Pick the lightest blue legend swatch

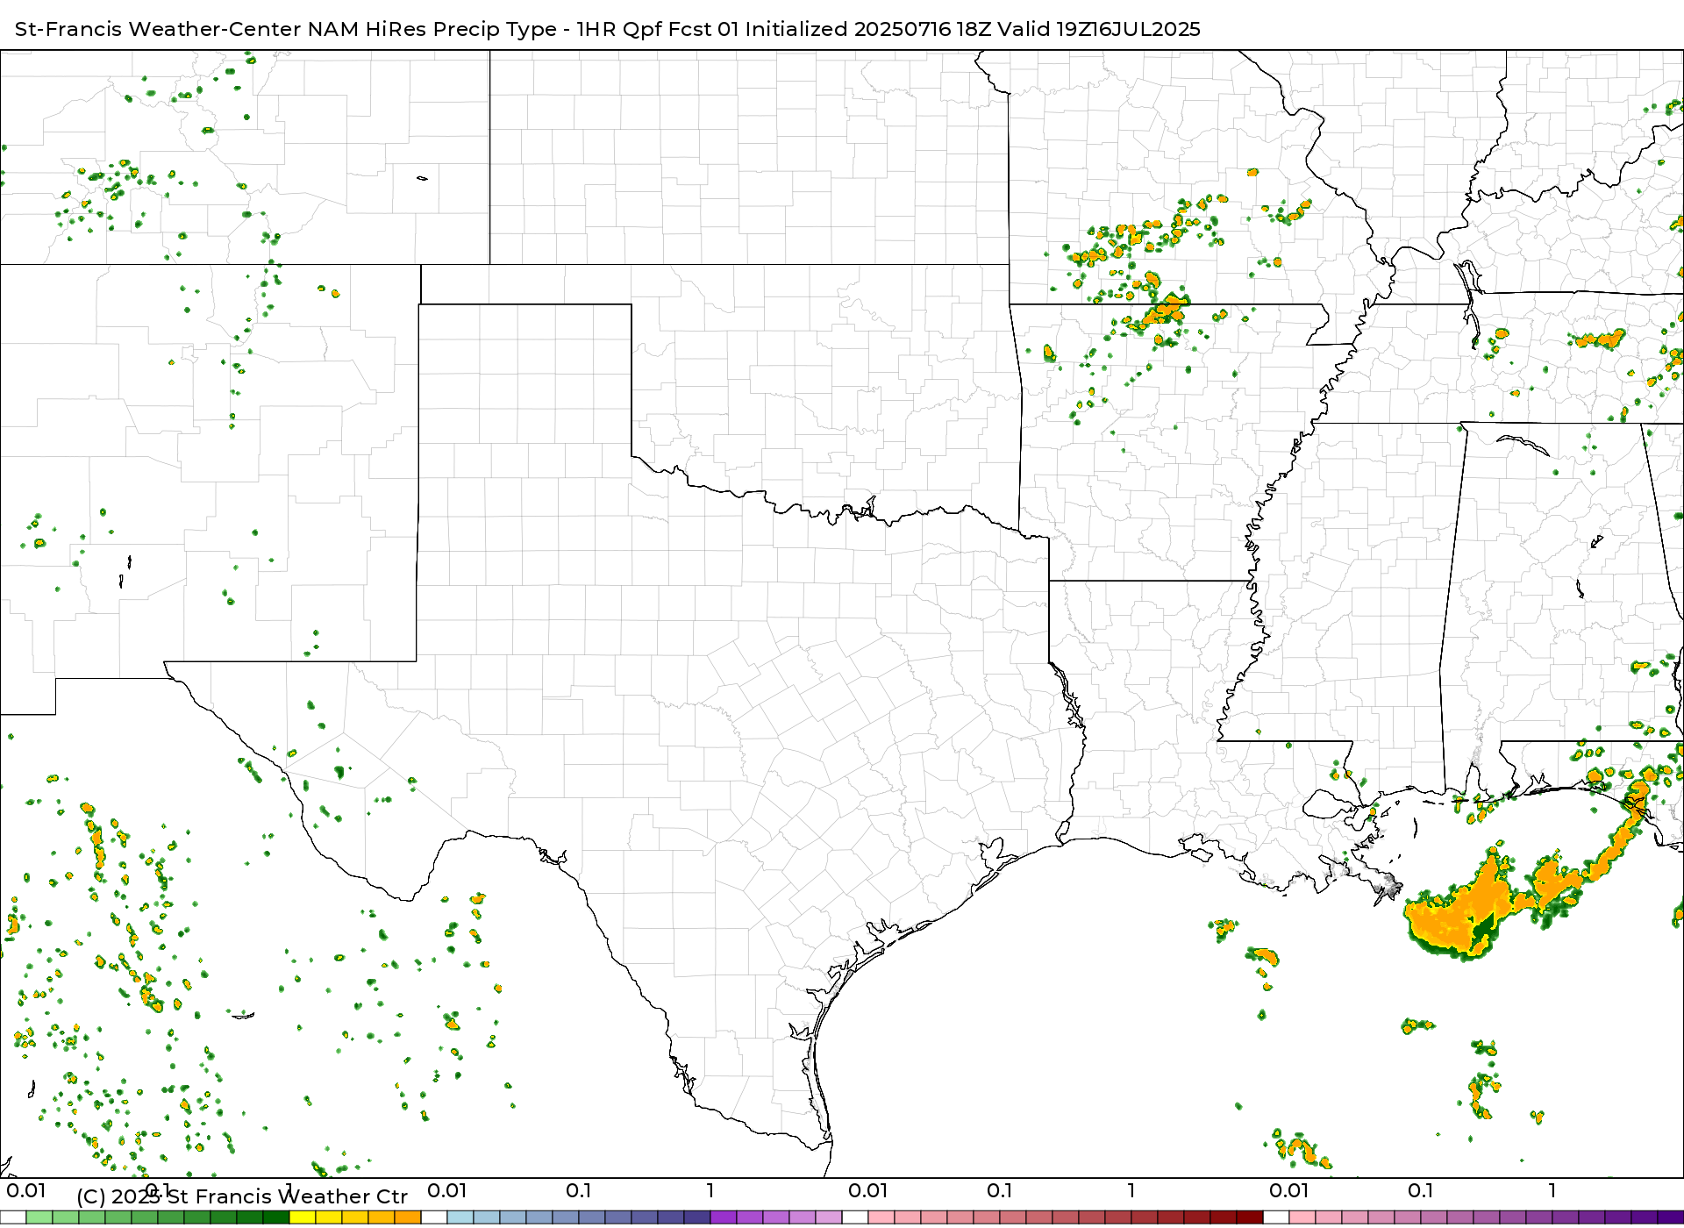(x=460, y=1217)
